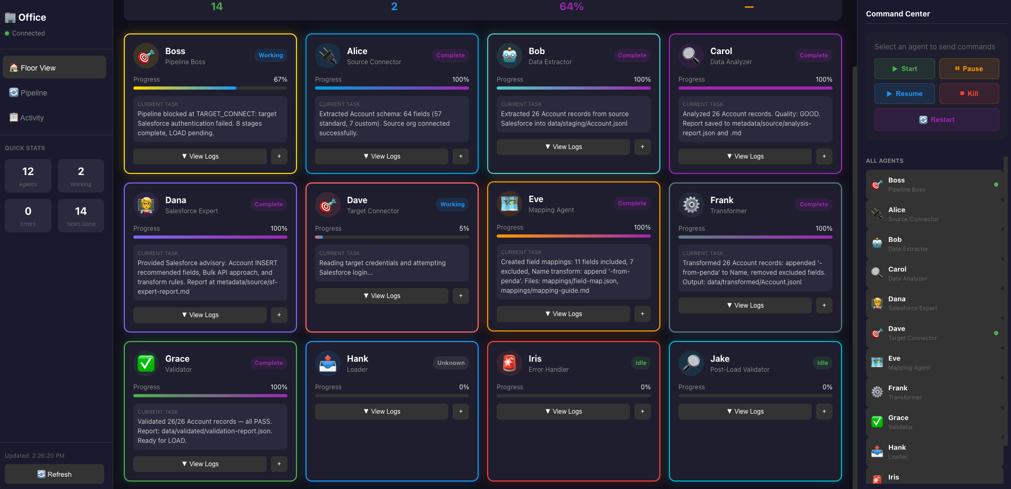Click Bob's robot avatar icon in card
Image resolution: width=1011 pixels, height=489 pixels.
[x=509, y=56]
